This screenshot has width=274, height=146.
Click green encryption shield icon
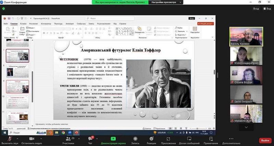pos(3,9)
